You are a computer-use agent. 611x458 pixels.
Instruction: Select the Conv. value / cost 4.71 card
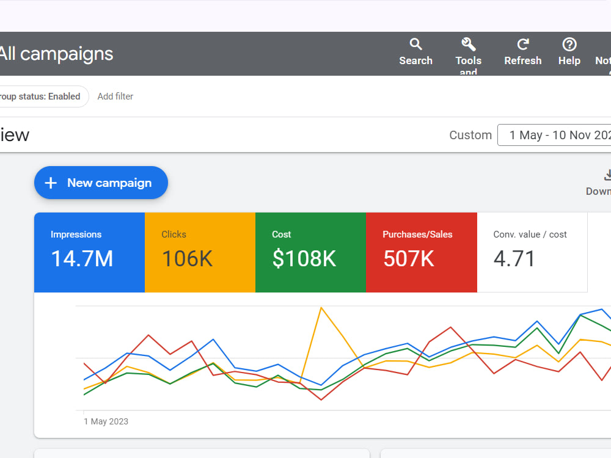pyautogui.click(x=532, y=252)
